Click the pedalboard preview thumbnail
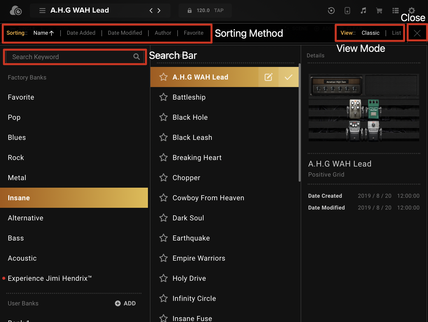 (364, 108)
